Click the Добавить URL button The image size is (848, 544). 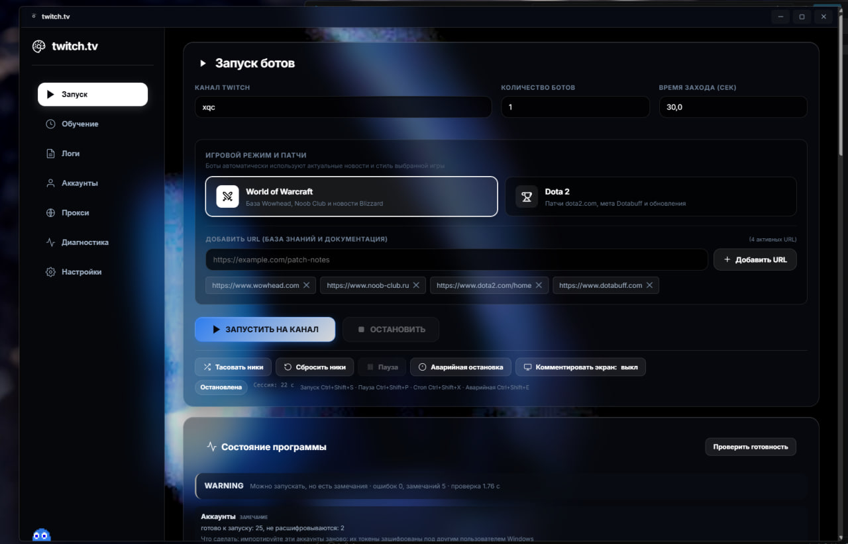755,259
